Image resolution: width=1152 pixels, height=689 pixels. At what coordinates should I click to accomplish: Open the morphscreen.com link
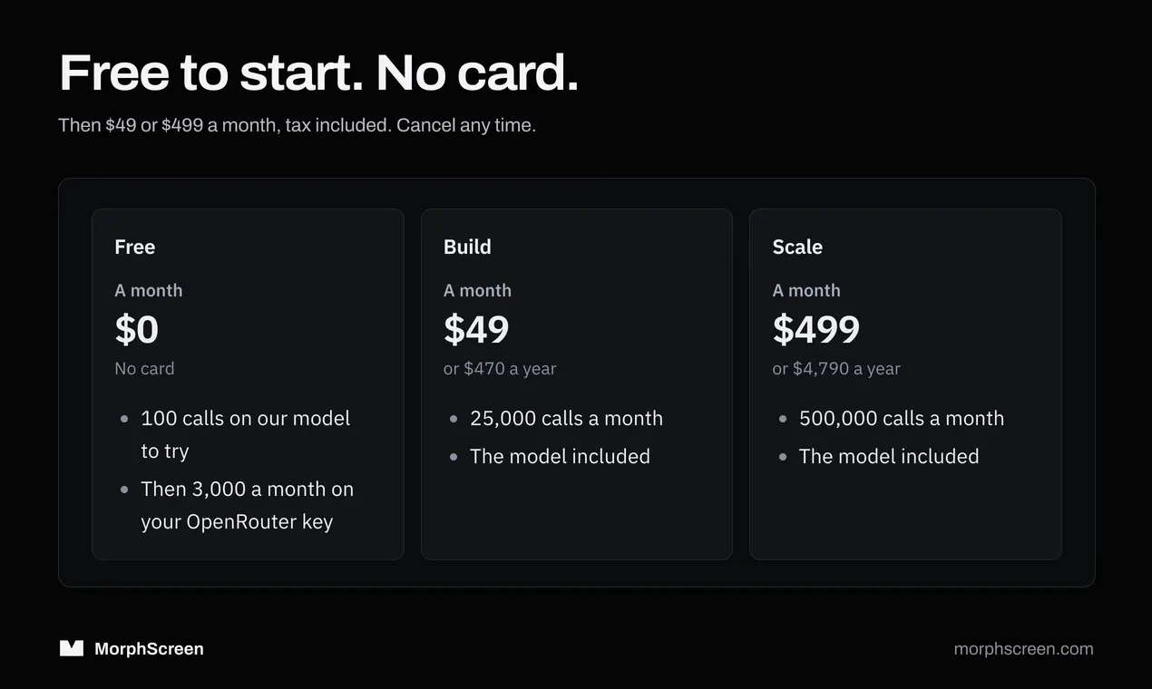pyautogui.click(x=1023, y=649)
